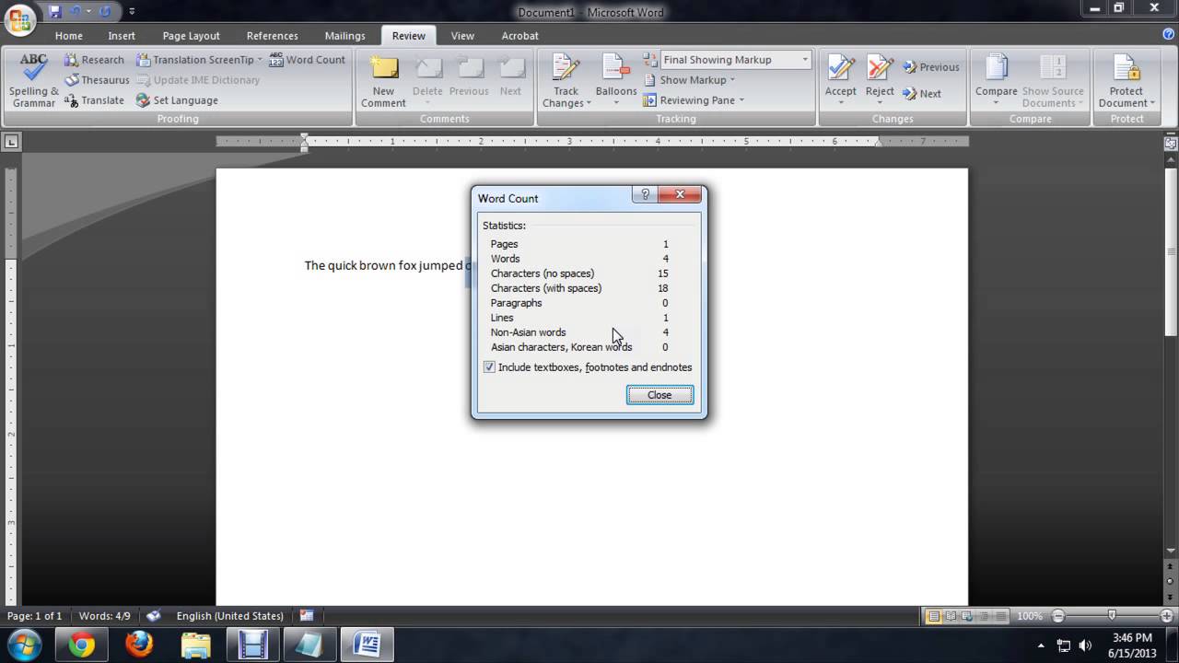Switch to View tab
Image resolution: width=1179 pixels, height=663 pixels.
(462, 36)
